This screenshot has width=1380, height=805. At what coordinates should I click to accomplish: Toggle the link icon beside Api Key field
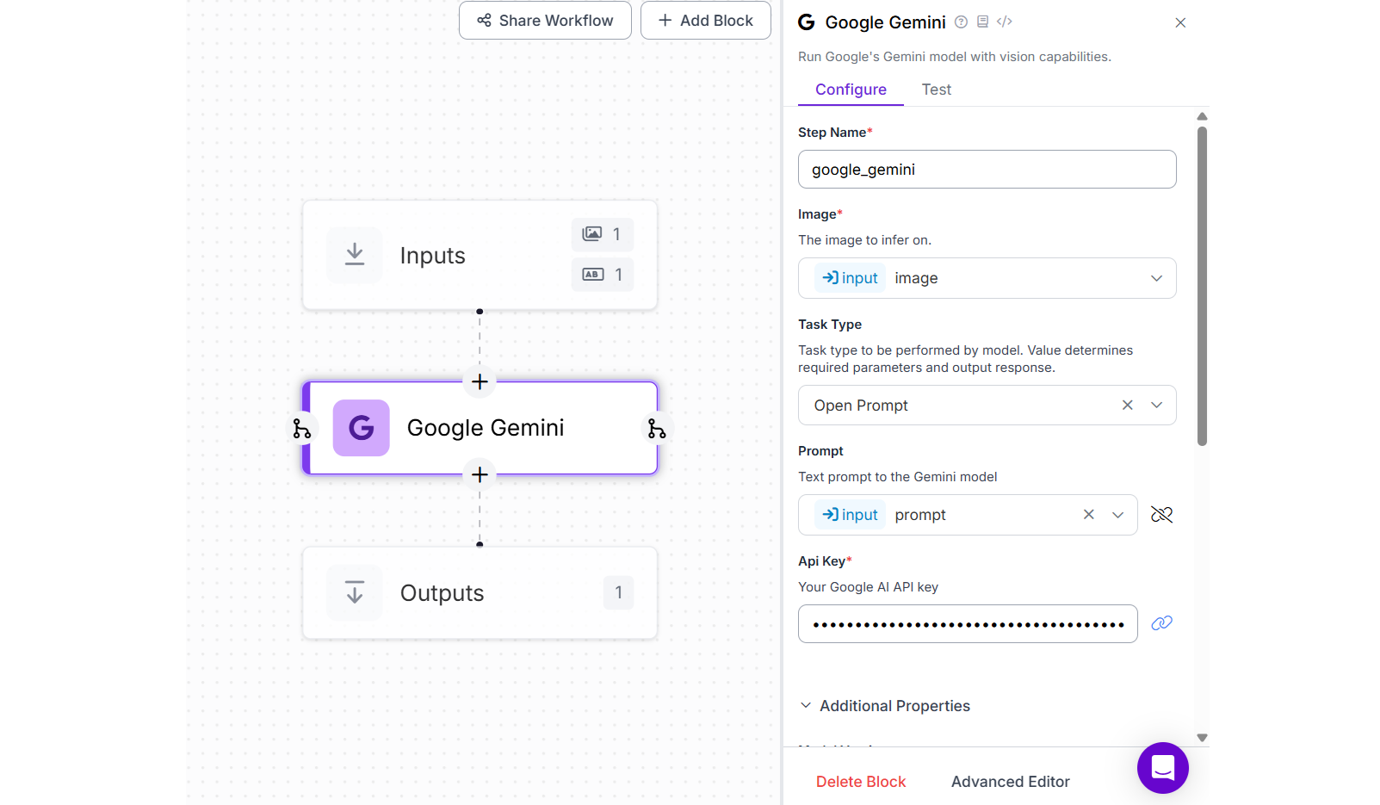click(x=1162, y=623)
